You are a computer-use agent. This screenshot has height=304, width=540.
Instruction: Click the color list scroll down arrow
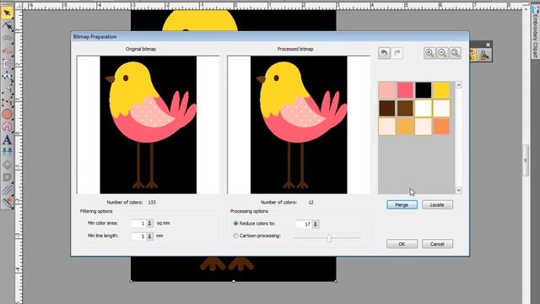(458, 191)
